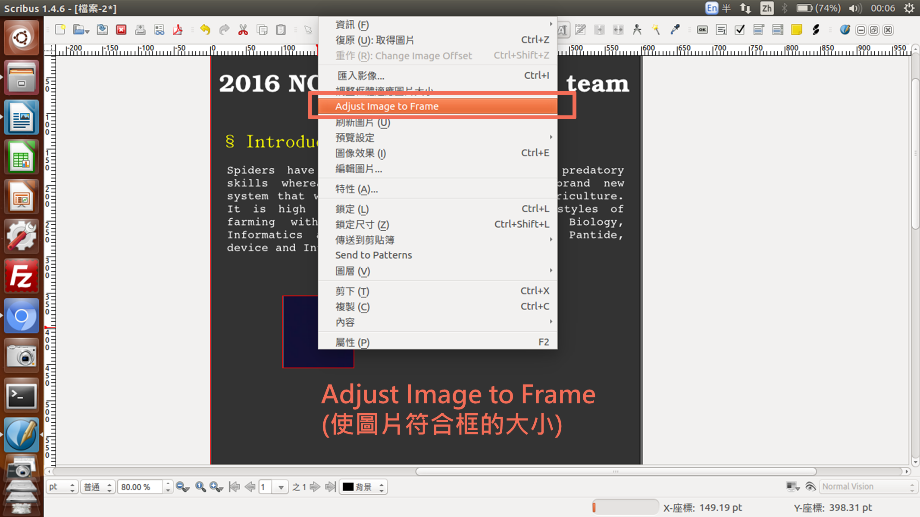Zoom to 100% with the middle magnifier
Screen dimensions: 920x517
click(x=200, y=487)
